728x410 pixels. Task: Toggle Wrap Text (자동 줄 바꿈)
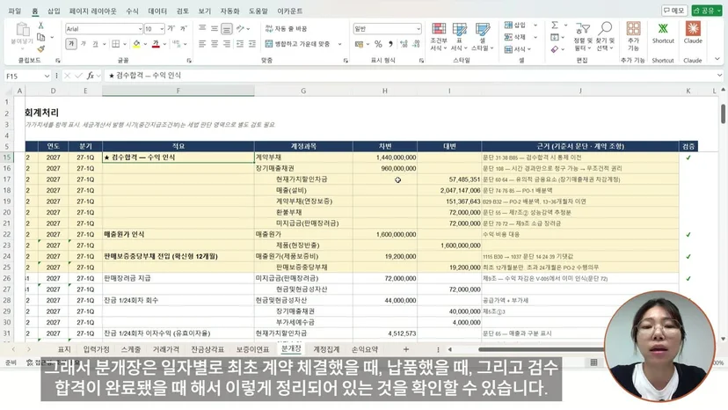[286, 29]
